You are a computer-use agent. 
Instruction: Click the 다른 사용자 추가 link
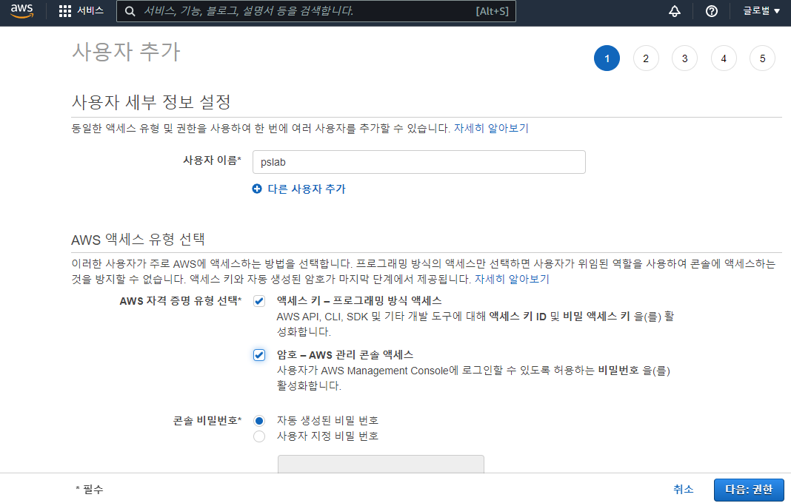click(306, 189)
